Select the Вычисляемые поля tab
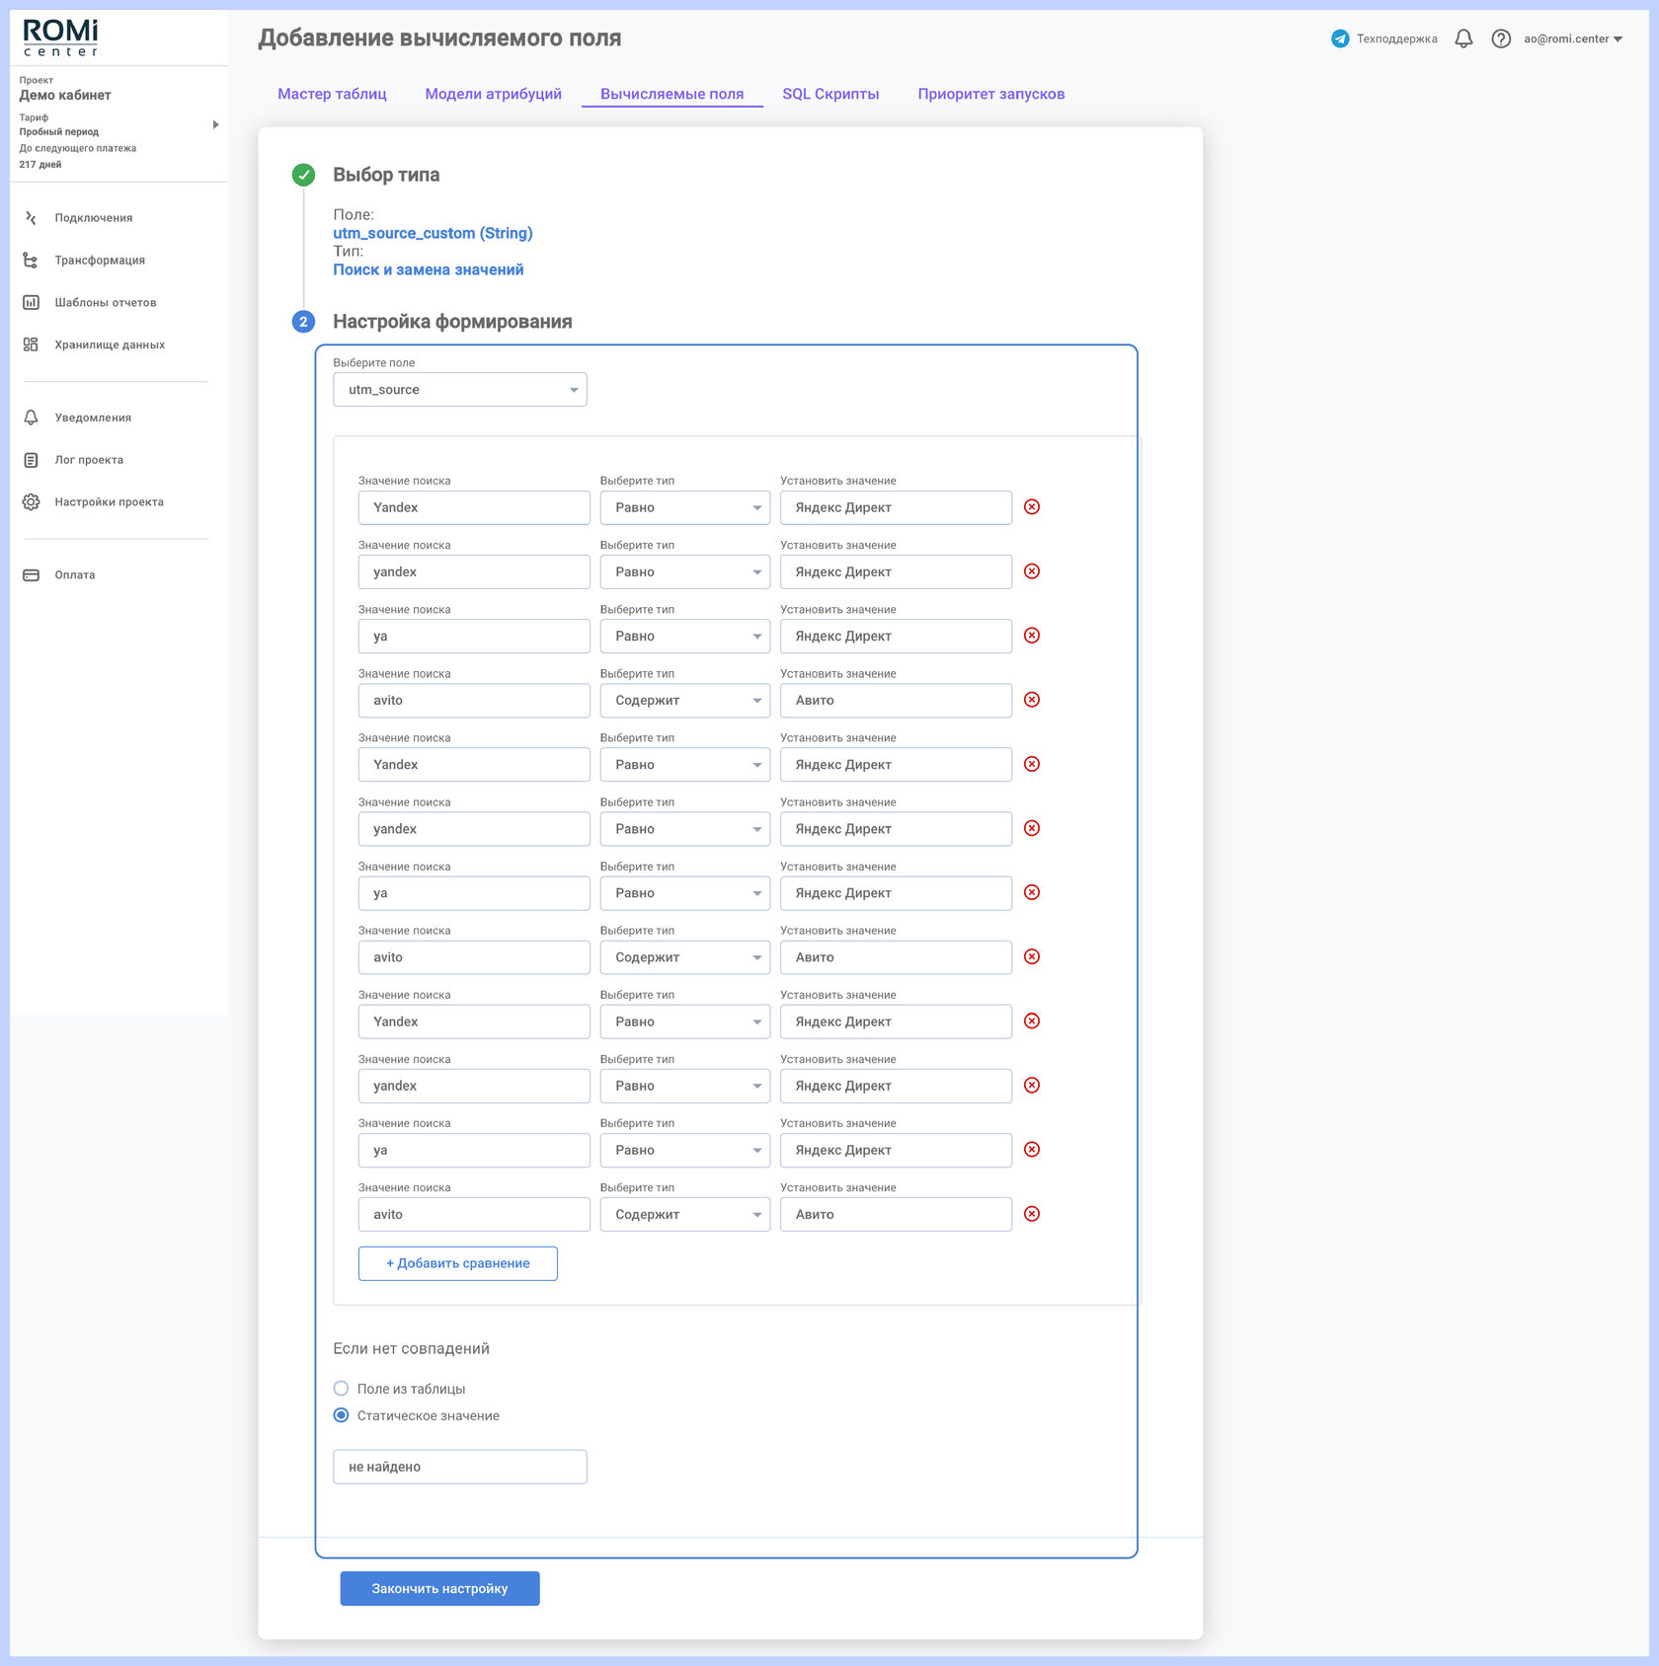The image size is (1659, 1666). (x=671, y=94)
